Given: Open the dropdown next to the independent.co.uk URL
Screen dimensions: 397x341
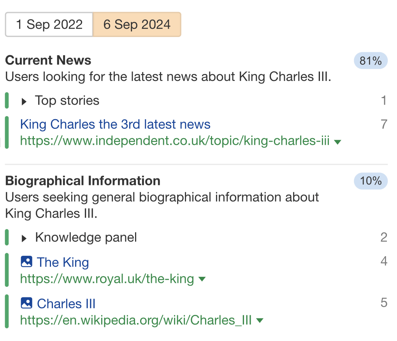Looking at the screenshot, I should click(337, 142).
